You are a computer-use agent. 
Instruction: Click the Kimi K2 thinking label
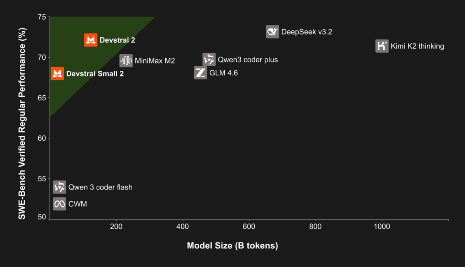[x=417, y=46]
